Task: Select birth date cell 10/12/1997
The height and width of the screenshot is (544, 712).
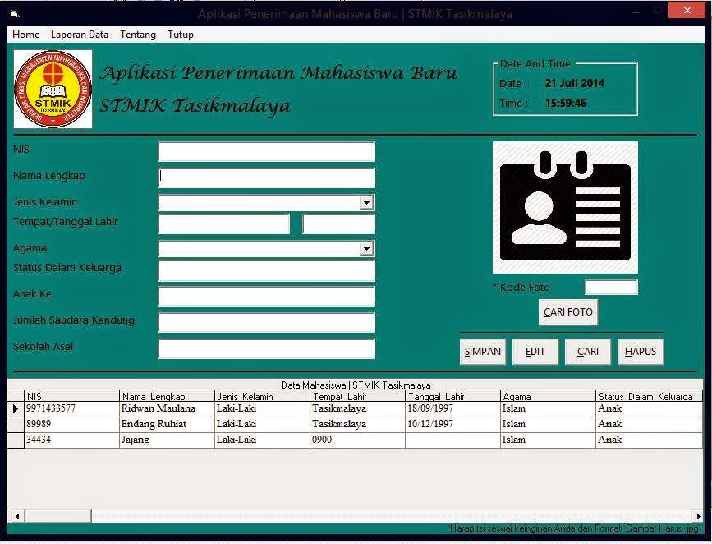Action: pos(452,425)
